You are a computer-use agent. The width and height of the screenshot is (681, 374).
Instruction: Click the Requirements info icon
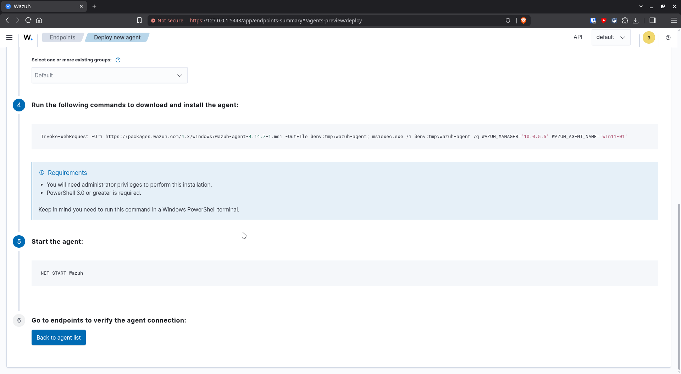(42, 172)
